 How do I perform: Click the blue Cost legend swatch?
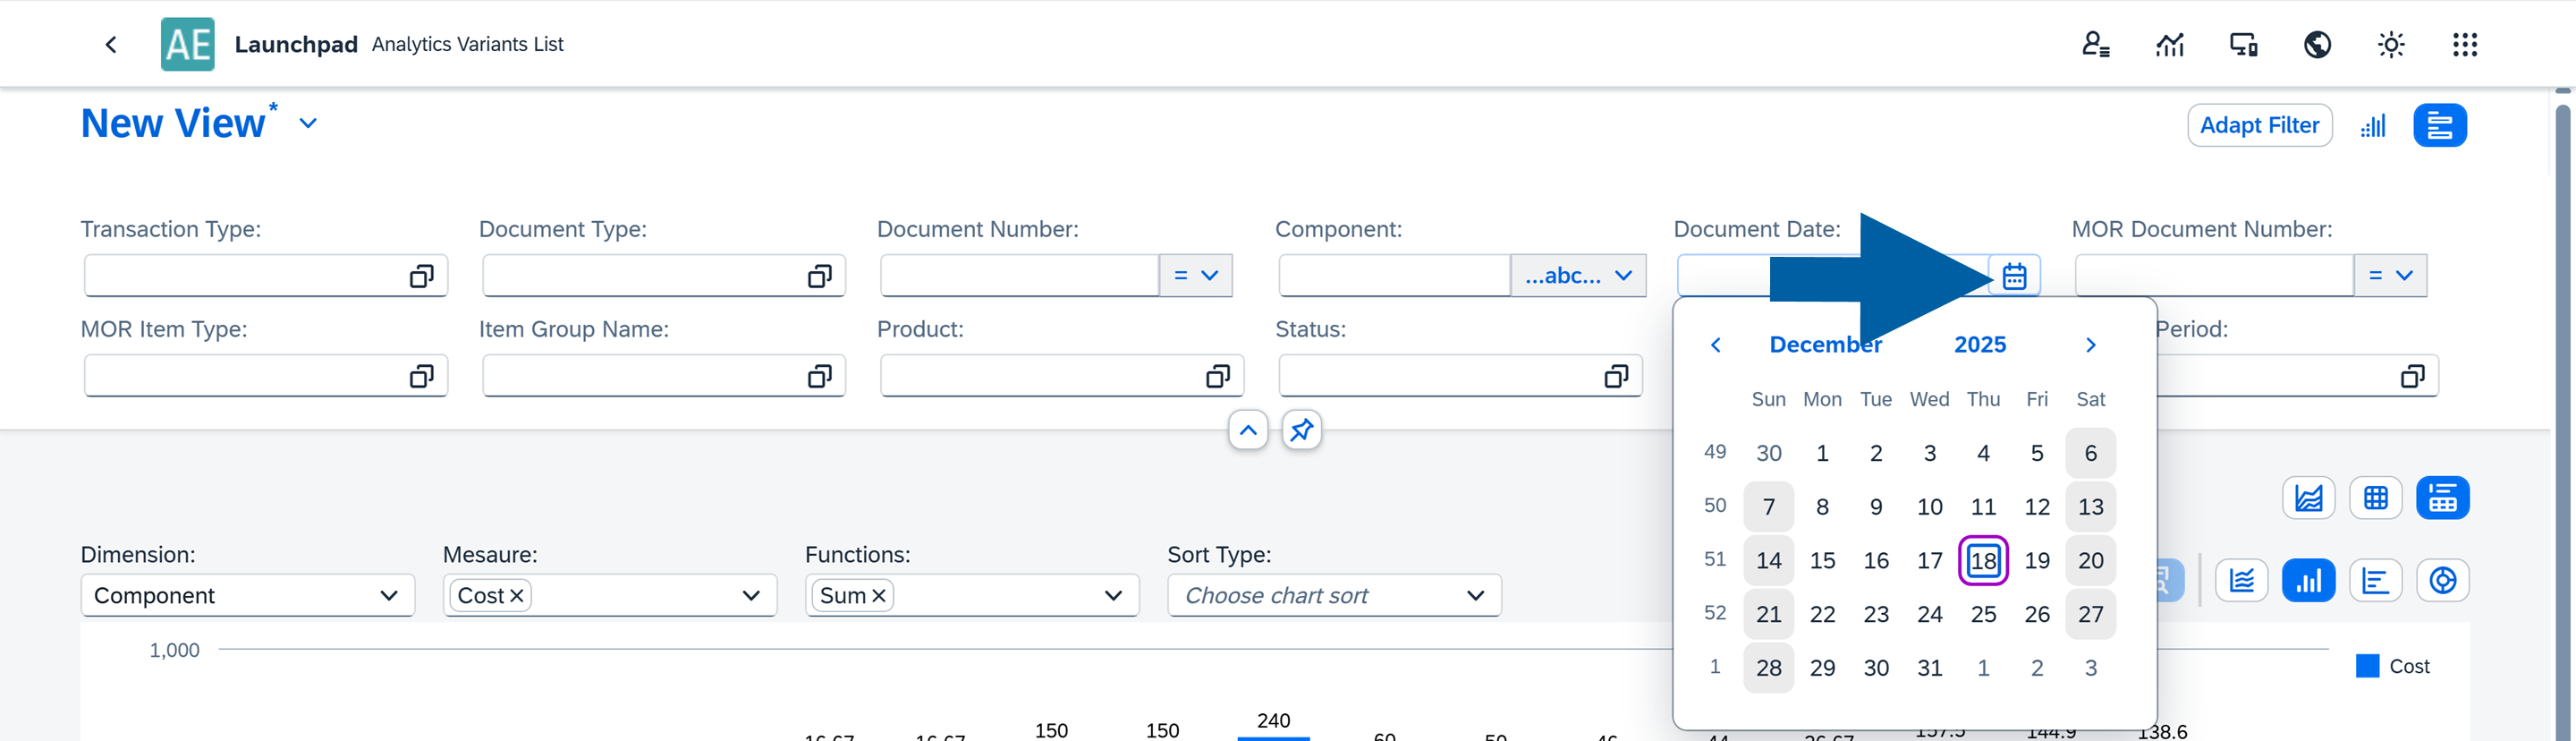point(2367,666)
